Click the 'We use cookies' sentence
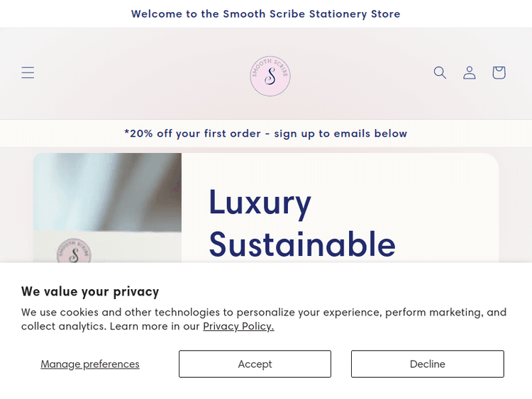The height and width of the screenshot is (399, 532). [x=142, y=312]
